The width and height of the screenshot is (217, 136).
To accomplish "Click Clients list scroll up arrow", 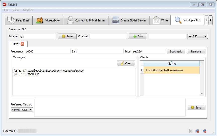I will [202, 63].
